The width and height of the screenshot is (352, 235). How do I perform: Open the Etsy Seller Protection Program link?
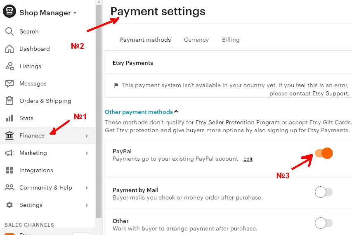[238, 122]
